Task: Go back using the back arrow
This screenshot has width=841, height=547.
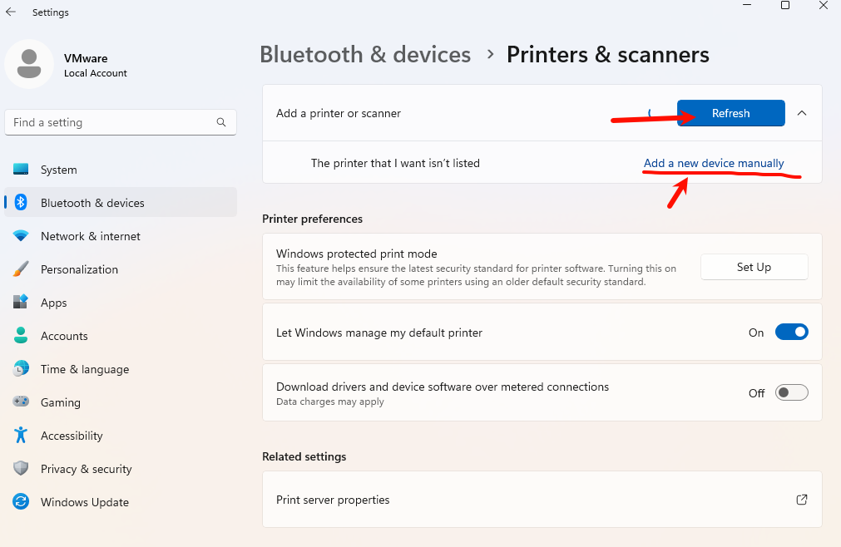Action: coord(11,12)
